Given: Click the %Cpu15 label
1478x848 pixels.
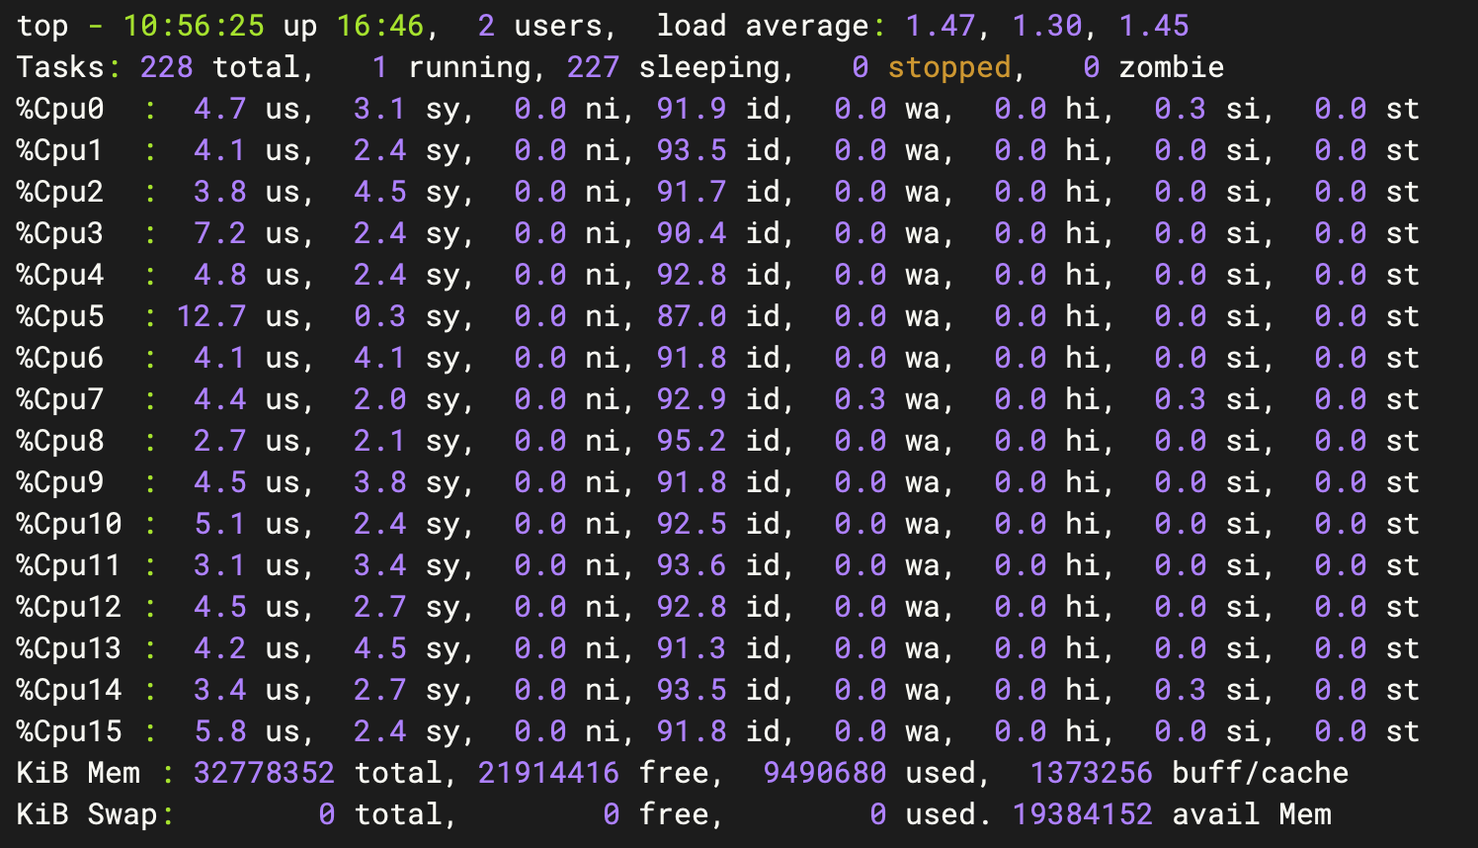Looking at the screenshot, I should pos(69,731).
